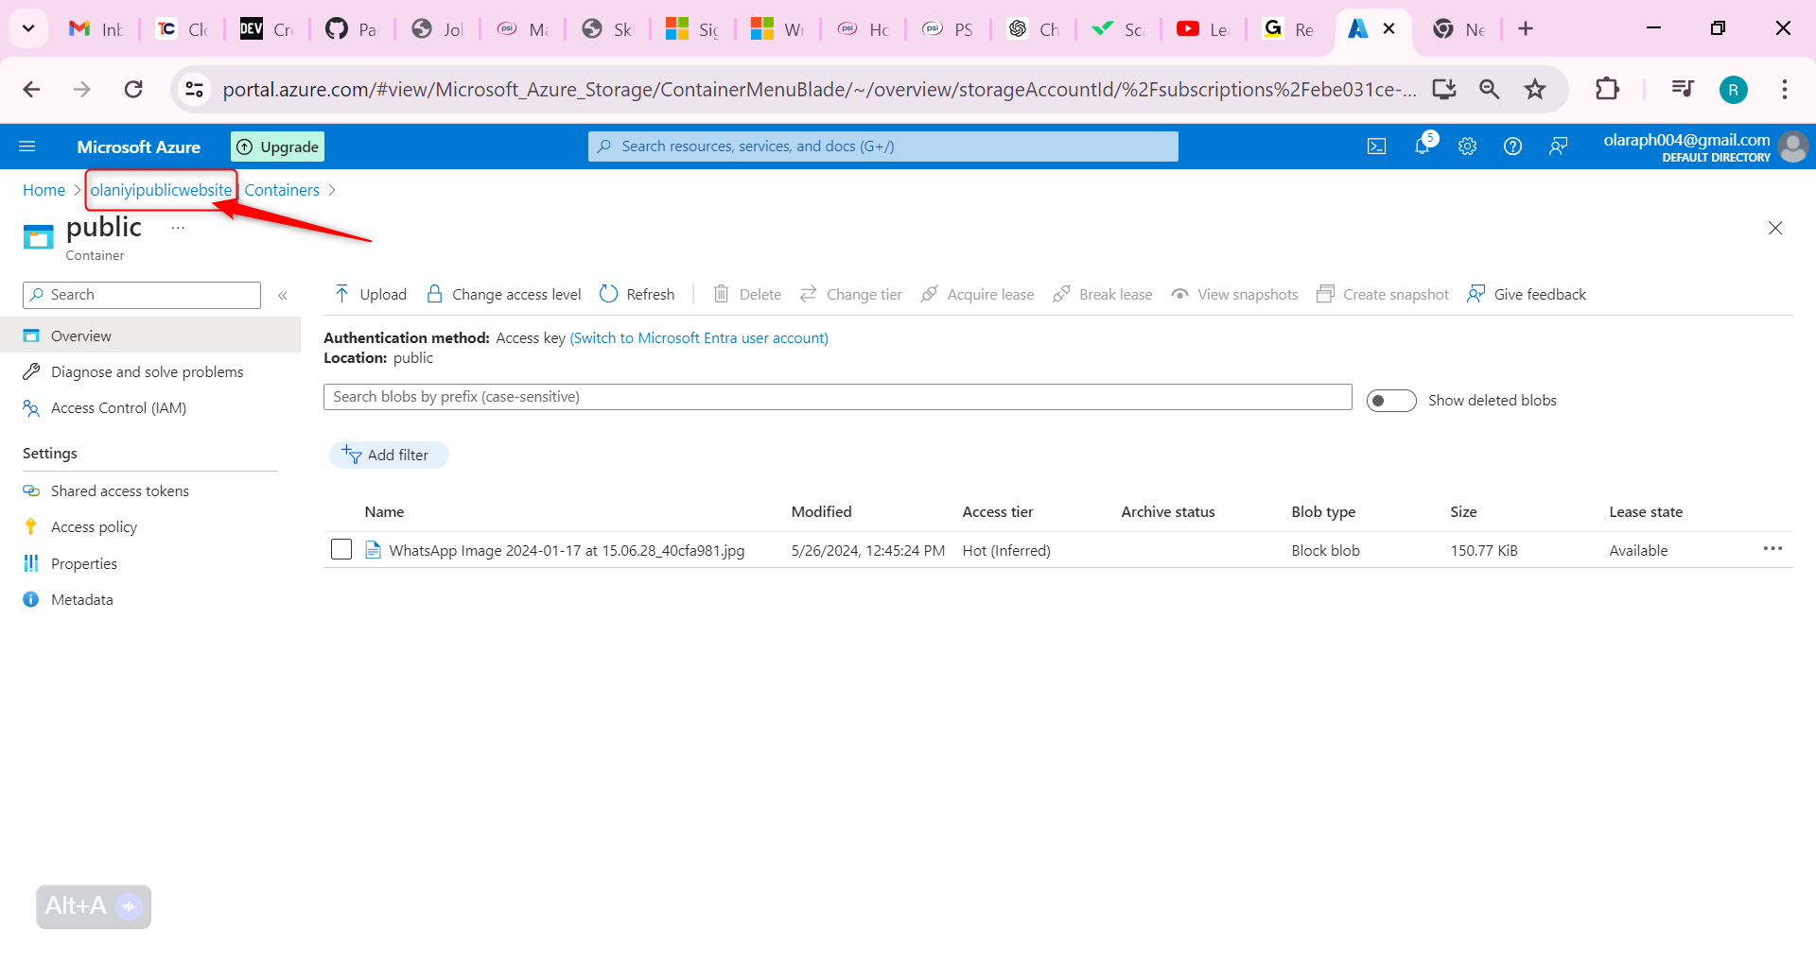
Task: Open portal settings gear
Action: coord(1468,146)
